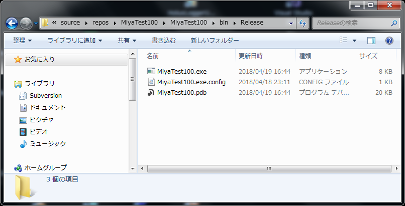Open the ピクチャ library
Image resolution: width=405 pixels, height=206 pixels.
pos(42,120)
